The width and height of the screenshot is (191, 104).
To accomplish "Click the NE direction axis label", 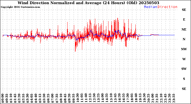I will [184, 29].
